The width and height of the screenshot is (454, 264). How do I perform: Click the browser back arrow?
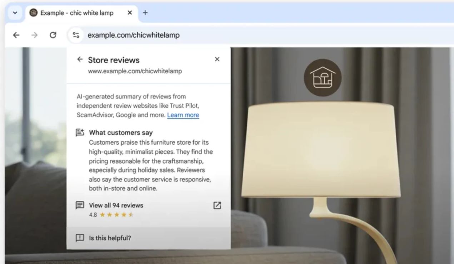tap(16, 35)
